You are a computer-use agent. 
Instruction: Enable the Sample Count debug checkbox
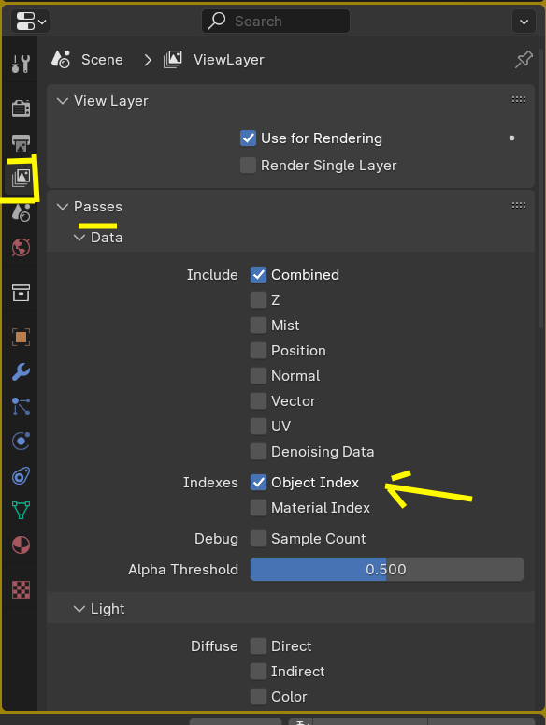258,538
